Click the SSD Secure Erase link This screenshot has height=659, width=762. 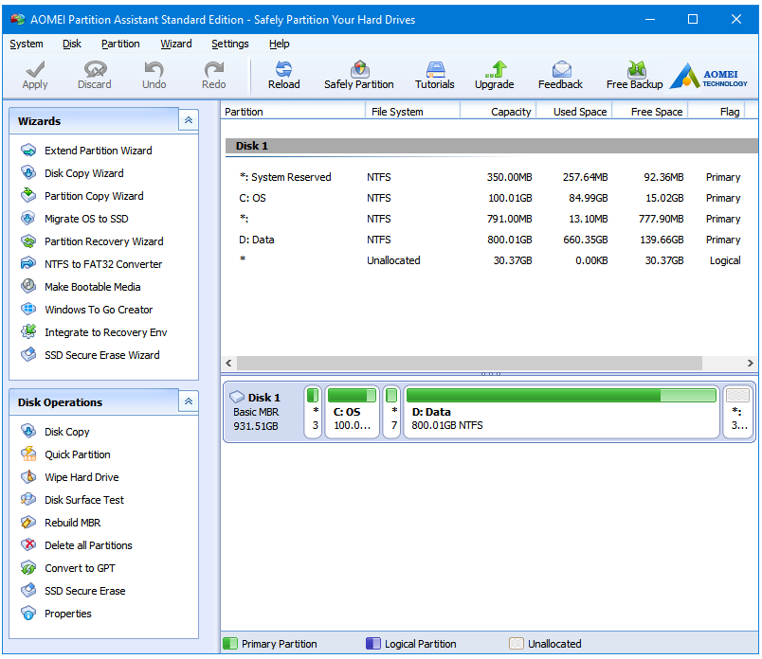(x=85, y=591)
